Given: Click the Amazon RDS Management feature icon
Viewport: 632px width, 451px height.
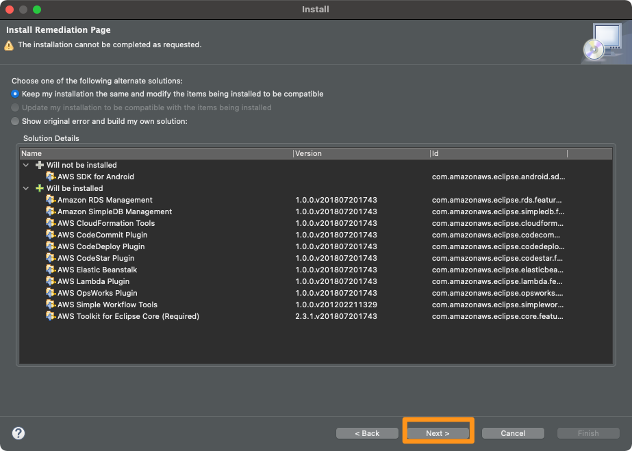Looking at the screenshot, I should click(51, 200).
